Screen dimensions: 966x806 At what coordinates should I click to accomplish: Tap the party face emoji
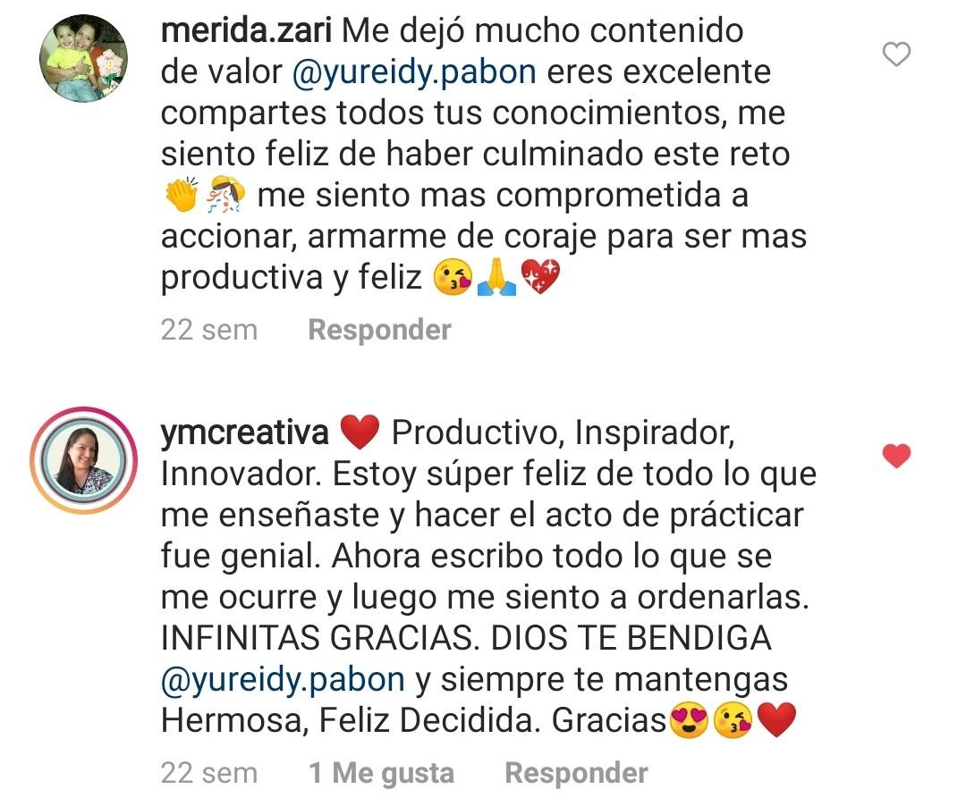pos(225,195)
